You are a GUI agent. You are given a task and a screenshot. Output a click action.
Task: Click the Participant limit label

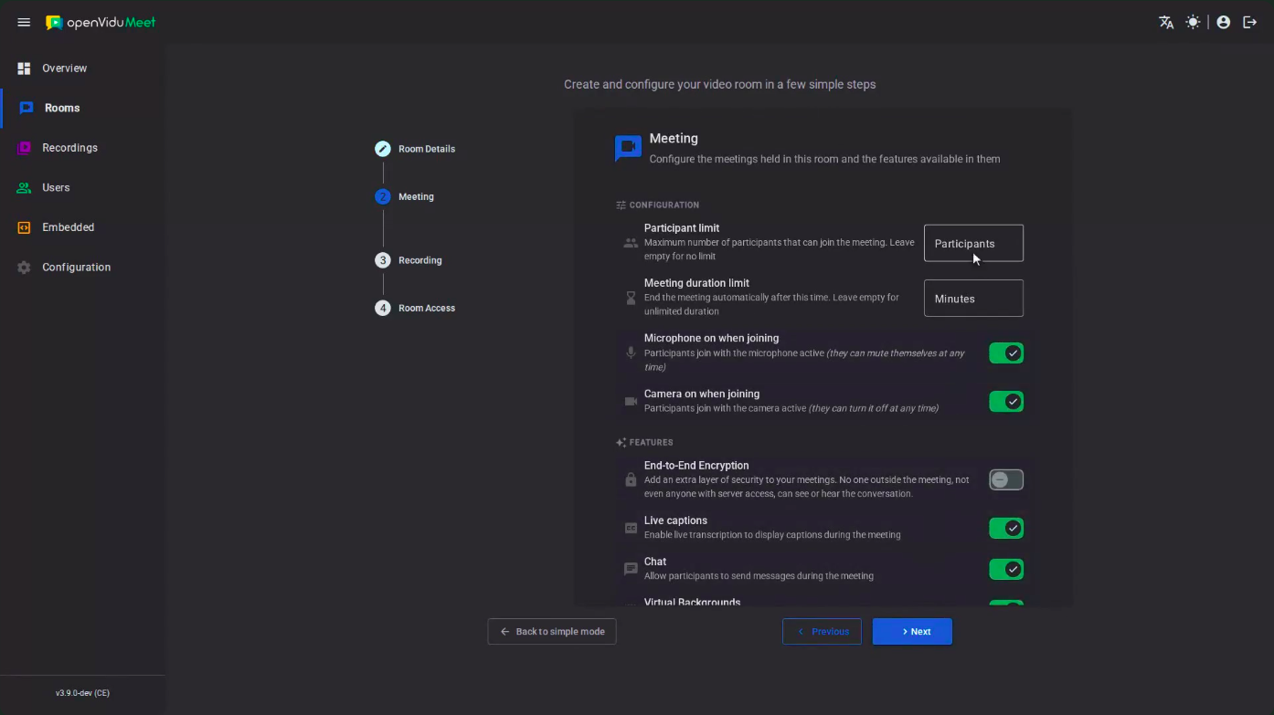point(682,228)
